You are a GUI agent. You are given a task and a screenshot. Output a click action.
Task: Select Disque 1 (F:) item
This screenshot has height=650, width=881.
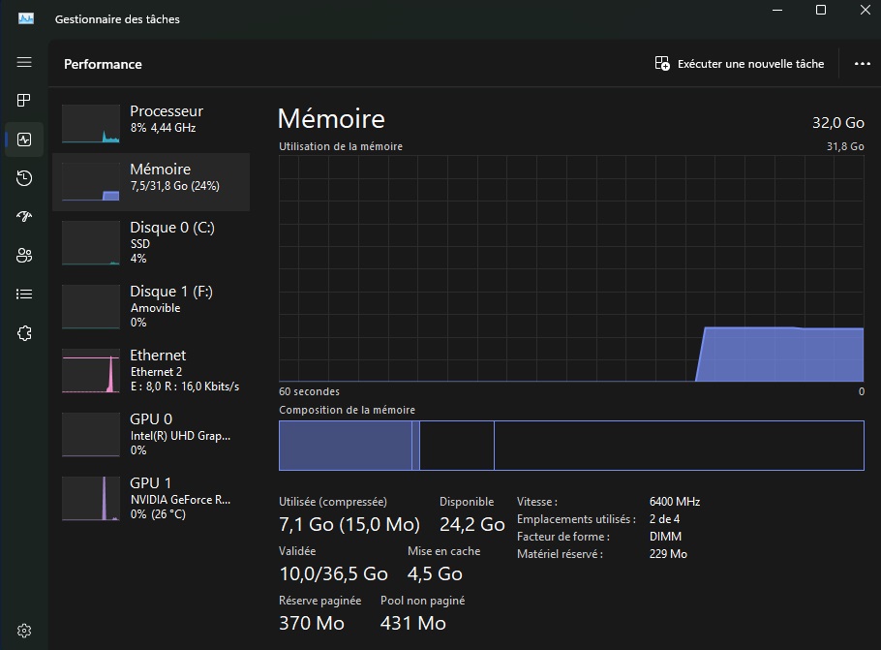[x=151, y=307]
